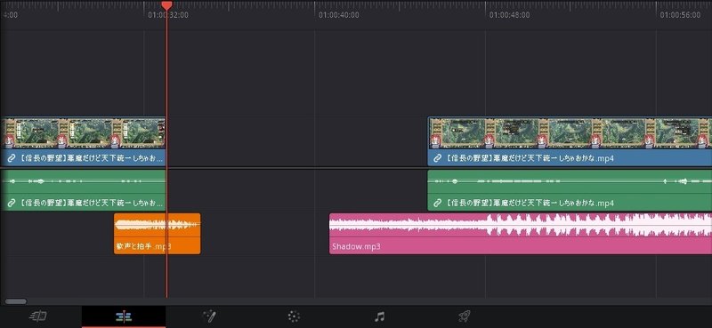Viewport: 712px width, 328px height.
Task: Select the first video clip filmstrip before the playhead
Action: [x=83, y=133]
